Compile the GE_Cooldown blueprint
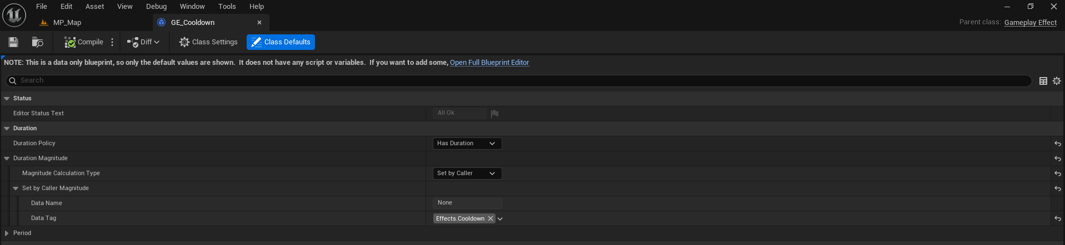1065x245 pixels. (84, 42)
